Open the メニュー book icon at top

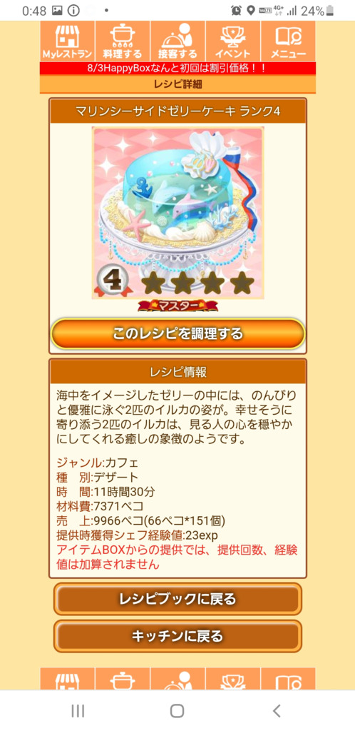pos(288,41)
